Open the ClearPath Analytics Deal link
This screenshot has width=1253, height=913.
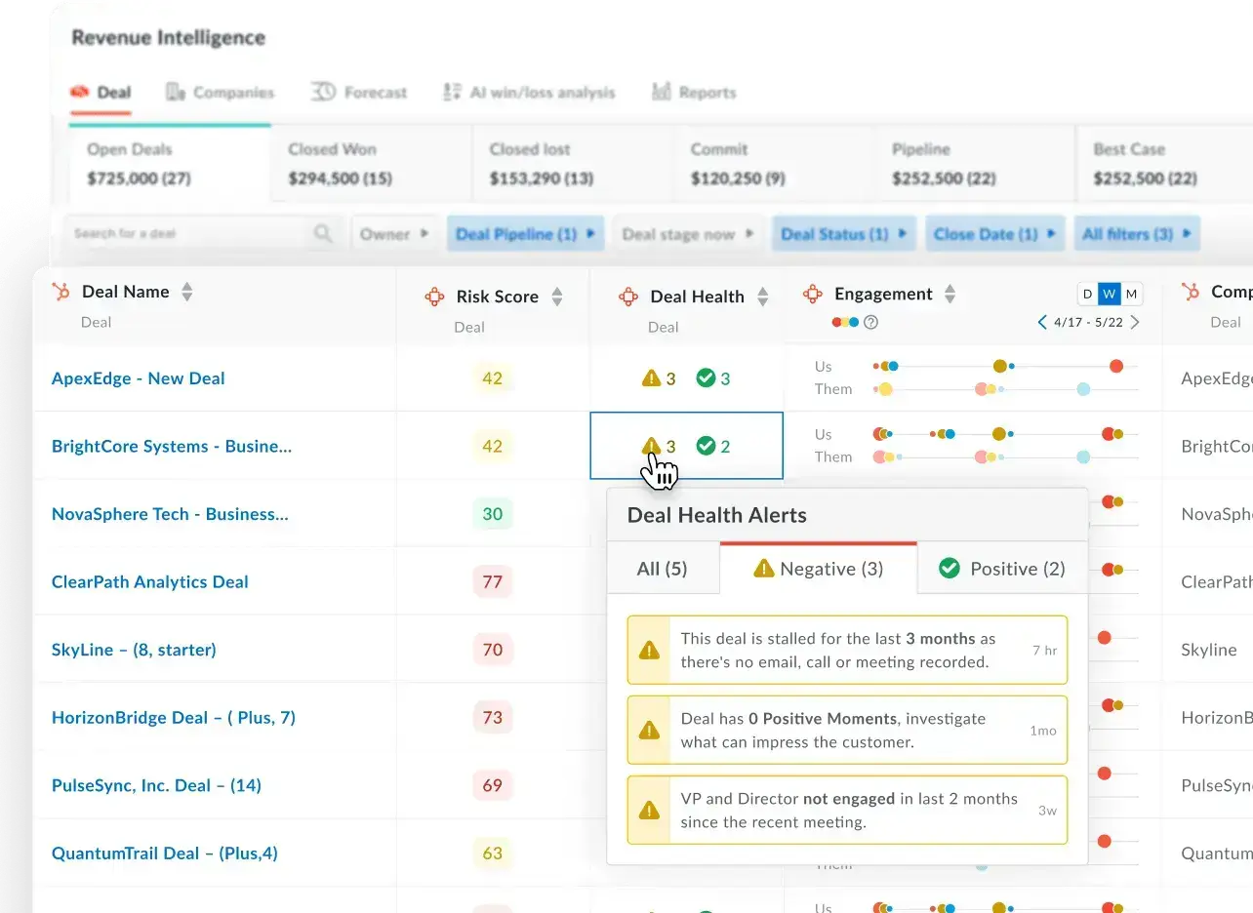click(149, 582)
